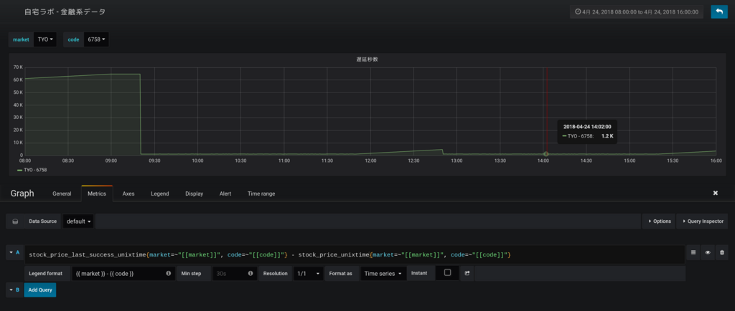This screenshot has height=311, width=735.
Task: Switch to the Alert tab
Action: (x=225, y=193)
